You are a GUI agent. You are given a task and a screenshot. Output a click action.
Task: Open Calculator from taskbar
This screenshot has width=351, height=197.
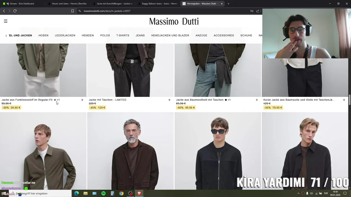pyautogui.click(x=112, y=193)
